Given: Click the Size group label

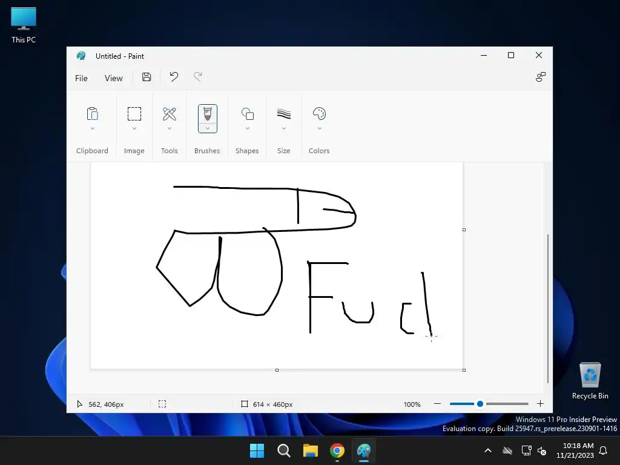Looking at the screenshot, I should click(x=283, y=151).
